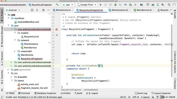
Task: Collapse the app module node
Action: tap(5, 15)
